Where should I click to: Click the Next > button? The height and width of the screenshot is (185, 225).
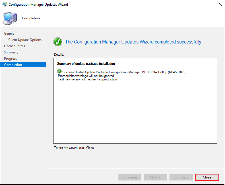(155, 177)
